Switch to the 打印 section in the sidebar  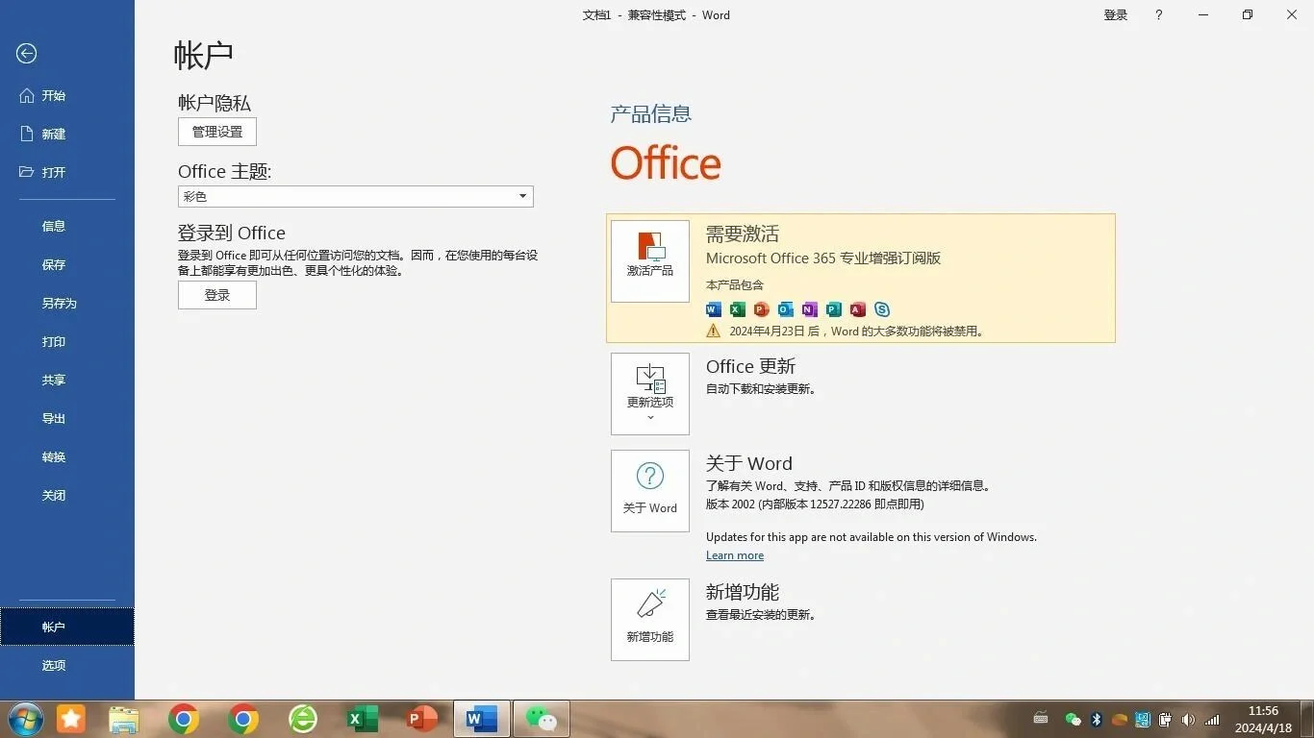[53, 341]
